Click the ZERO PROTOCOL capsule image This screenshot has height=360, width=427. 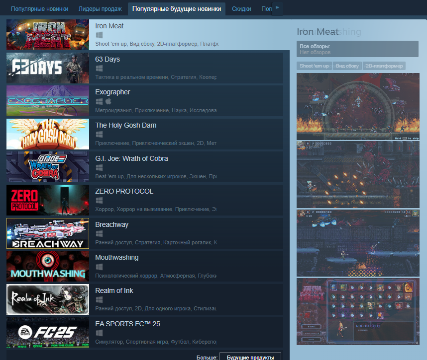[x=48, y=200]
